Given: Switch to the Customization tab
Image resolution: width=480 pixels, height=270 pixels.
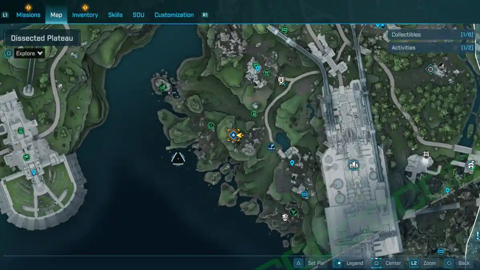Looking at the screenshot, I should (x=174, y=15).
